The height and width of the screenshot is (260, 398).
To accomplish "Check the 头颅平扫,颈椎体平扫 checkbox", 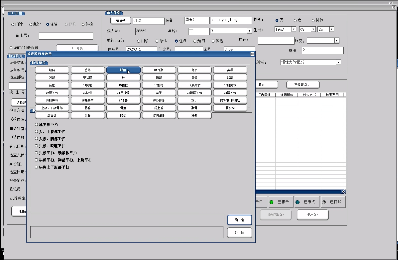I will click(36, 153).
